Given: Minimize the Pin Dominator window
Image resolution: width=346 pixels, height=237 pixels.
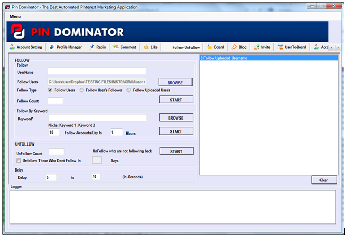Looking at the screenshot, I should 312,6.
